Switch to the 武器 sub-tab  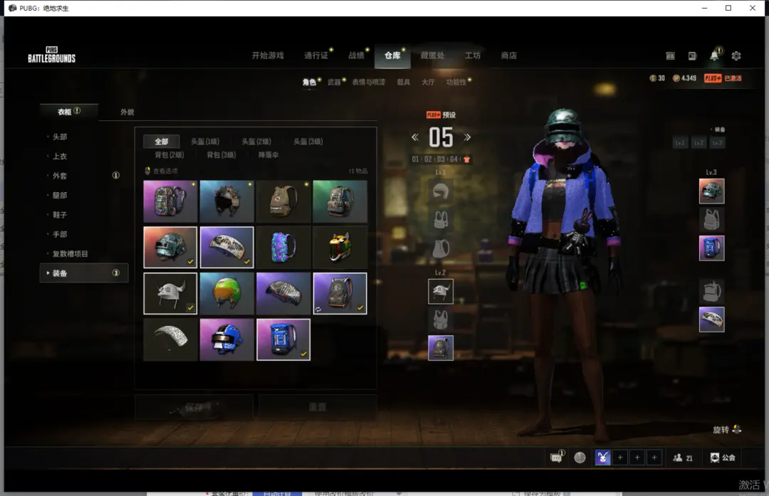[x=335, y=82]
